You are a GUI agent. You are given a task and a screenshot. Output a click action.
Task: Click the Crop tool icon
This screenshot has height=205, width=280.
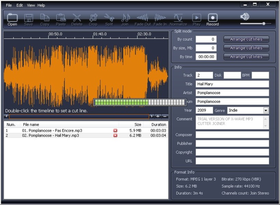[x=93, y=18]
